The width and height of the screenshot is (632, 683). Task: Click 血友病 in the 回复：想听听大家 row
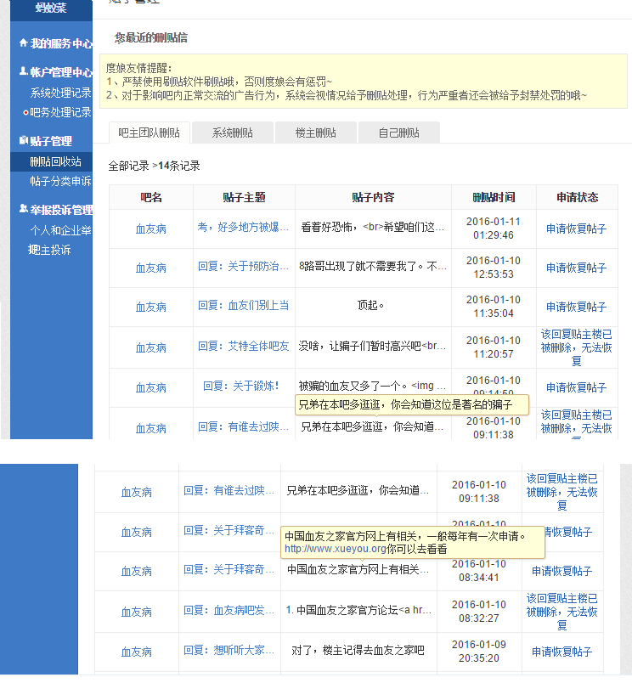[136, 652]
